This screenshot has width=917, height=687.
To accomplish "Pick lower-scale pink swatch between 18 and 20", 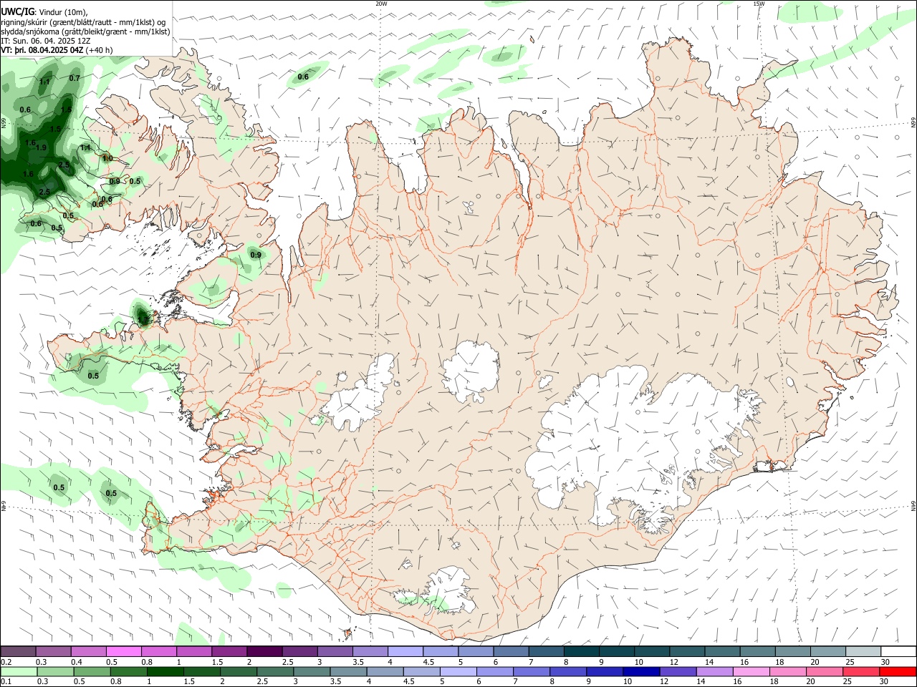I will point(787,672).
